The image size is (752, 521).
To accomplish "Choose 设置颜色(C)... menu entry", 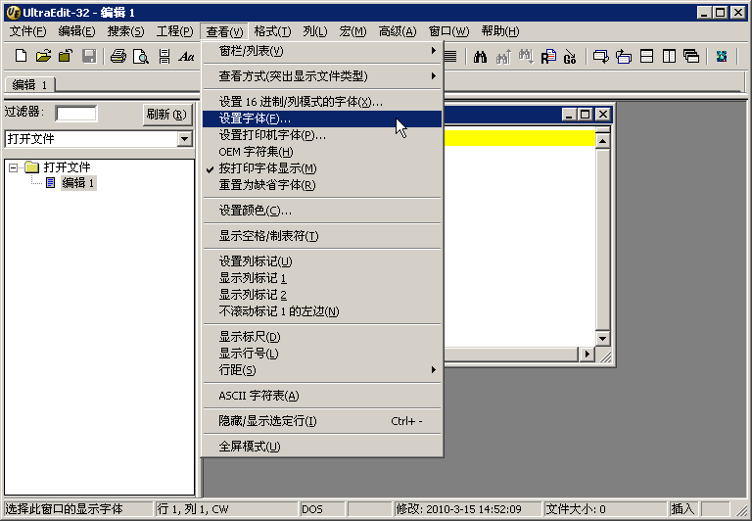I will click(x=321, y=211).
